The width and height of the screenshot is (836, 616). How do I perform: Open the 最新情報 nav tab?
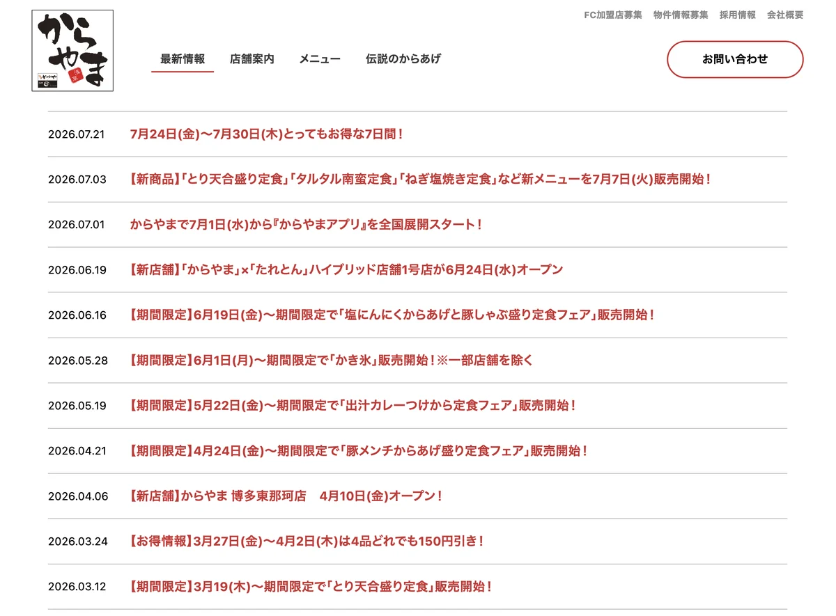click(x=183, y=59)
